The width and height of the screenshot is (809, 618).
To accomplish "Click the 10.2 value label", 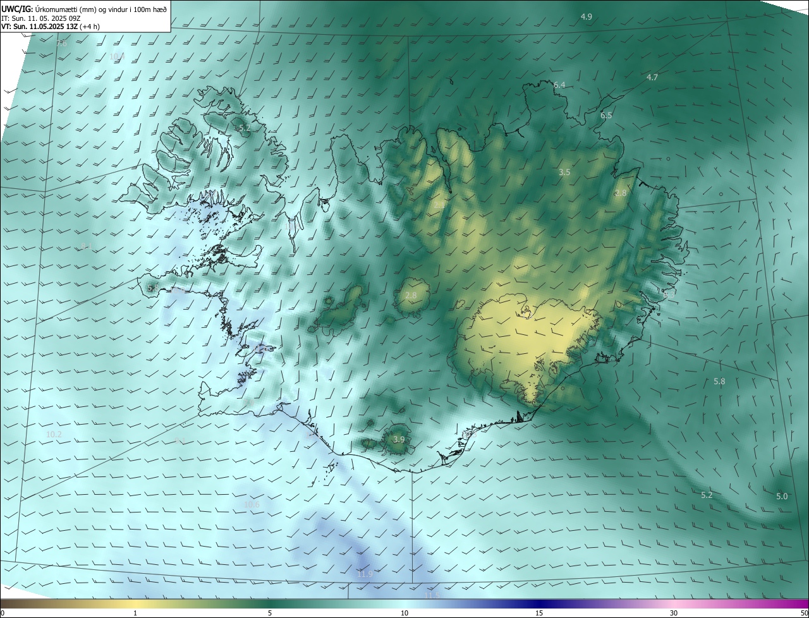I will click(x=54, y=435).
